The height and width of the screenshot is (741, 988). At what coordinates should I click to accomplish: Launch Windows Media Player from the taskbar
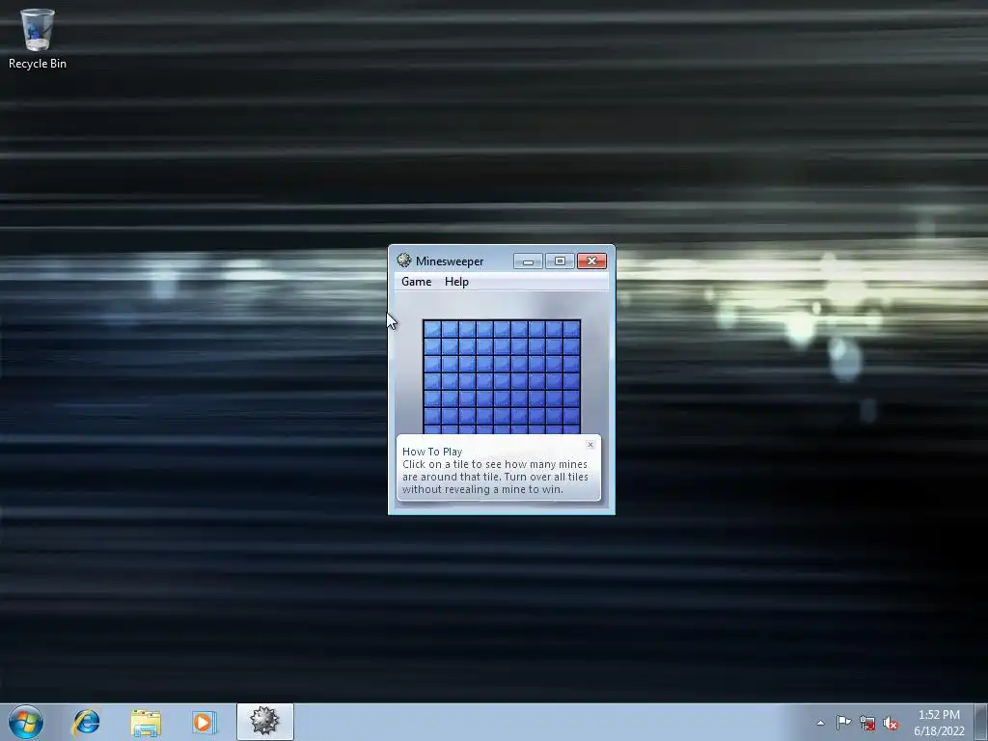pos(205,722)
